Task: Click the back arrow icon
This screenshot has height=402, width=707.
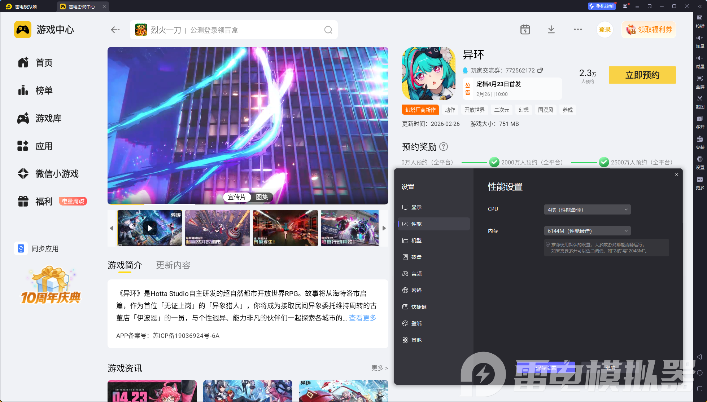Action: [115, 30]
